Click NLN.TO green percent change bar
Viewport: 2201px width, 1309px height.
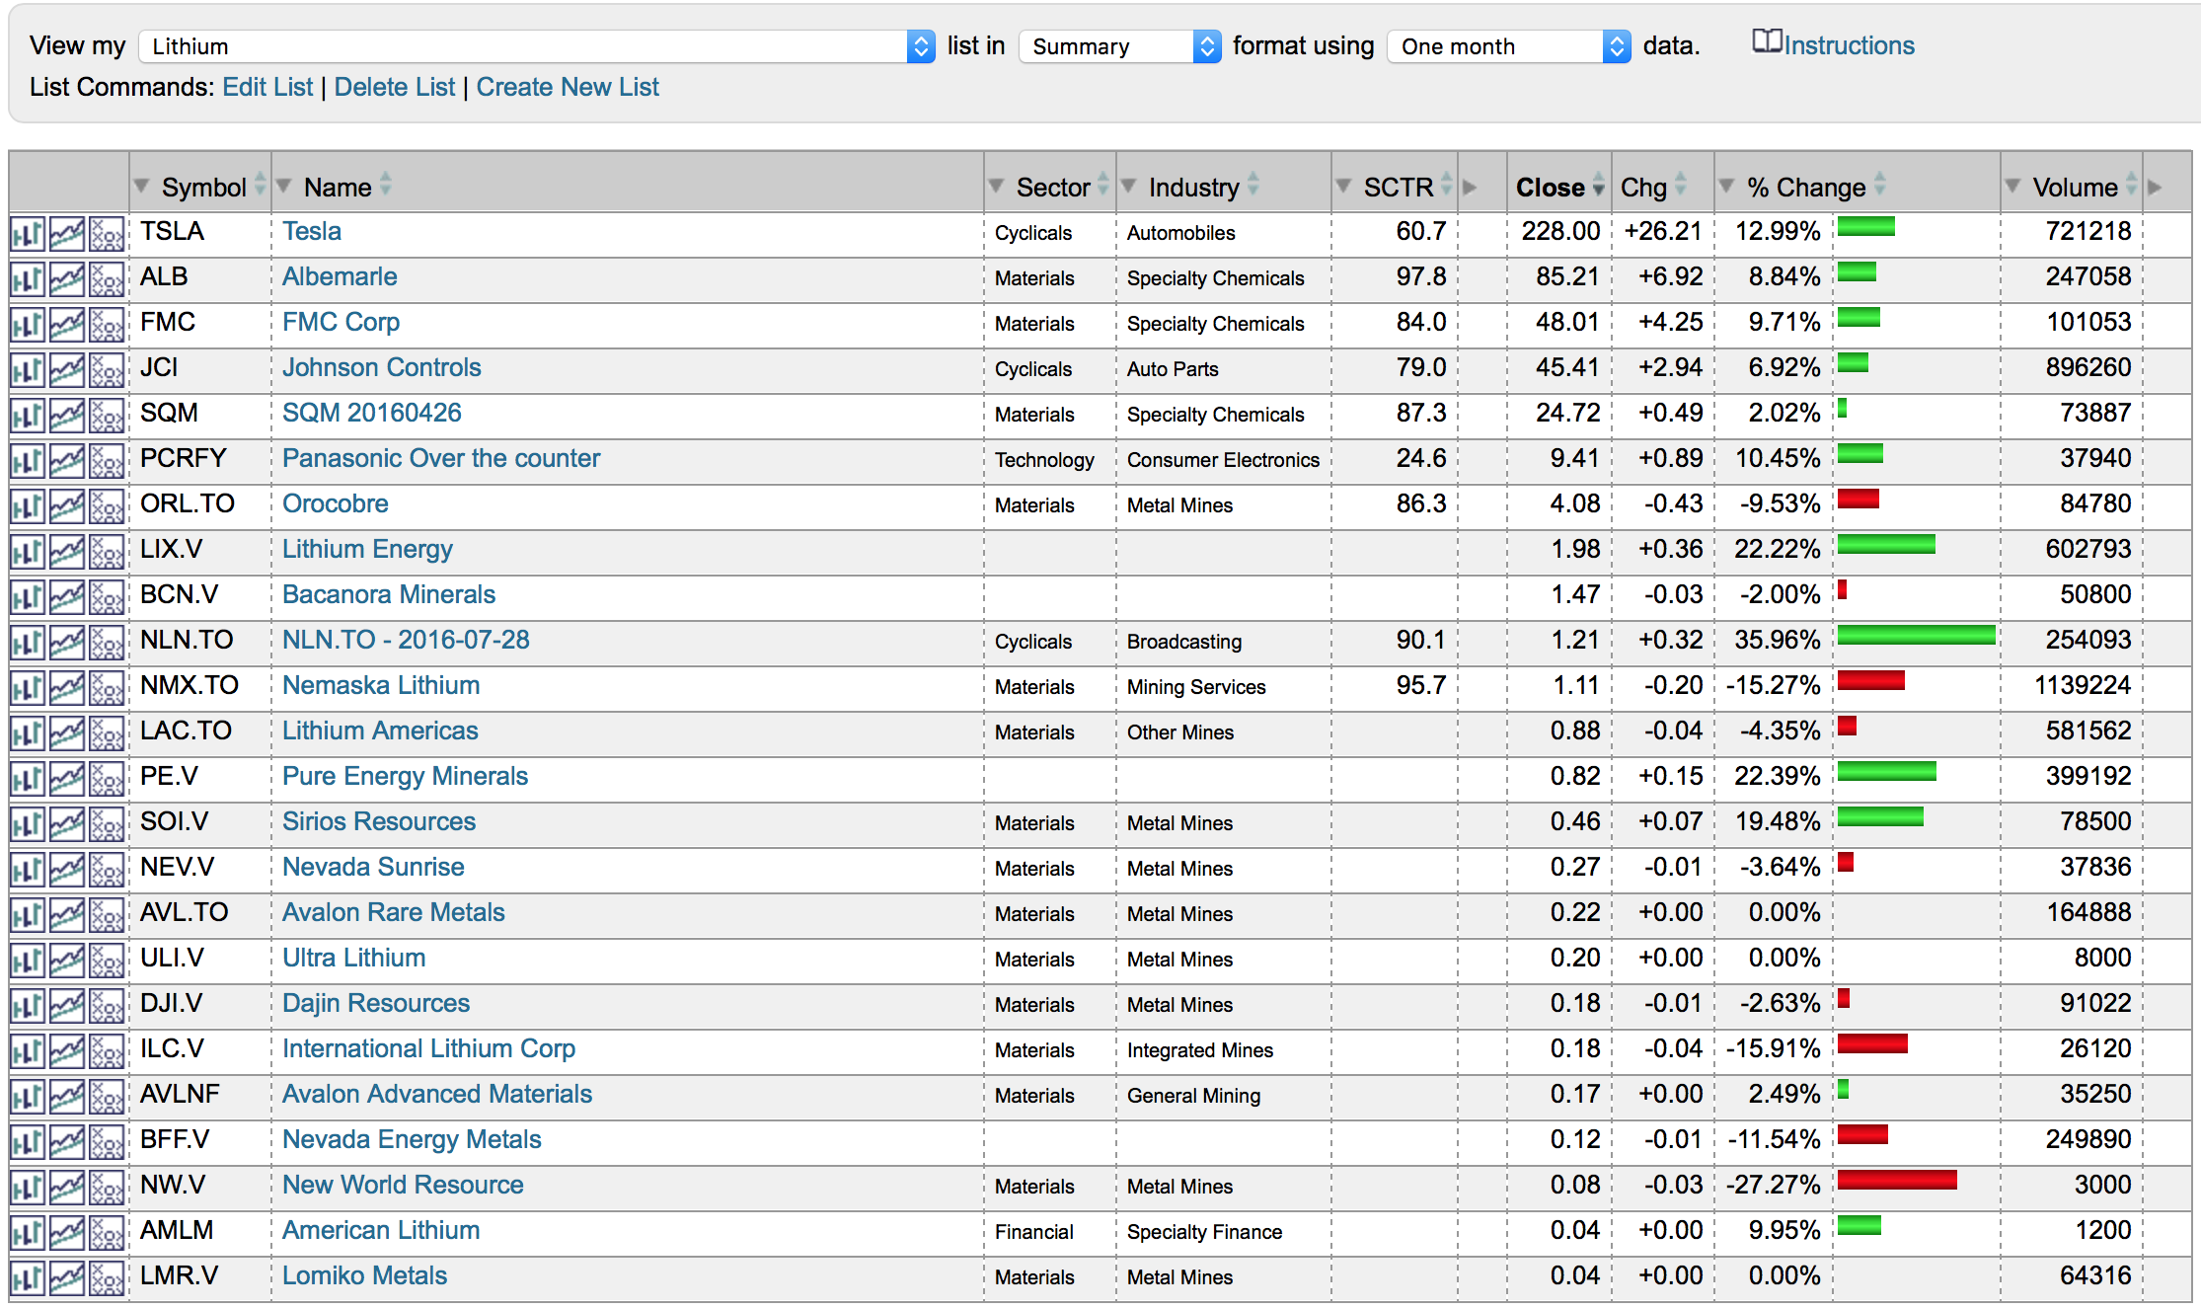(x=1915, y=636)
